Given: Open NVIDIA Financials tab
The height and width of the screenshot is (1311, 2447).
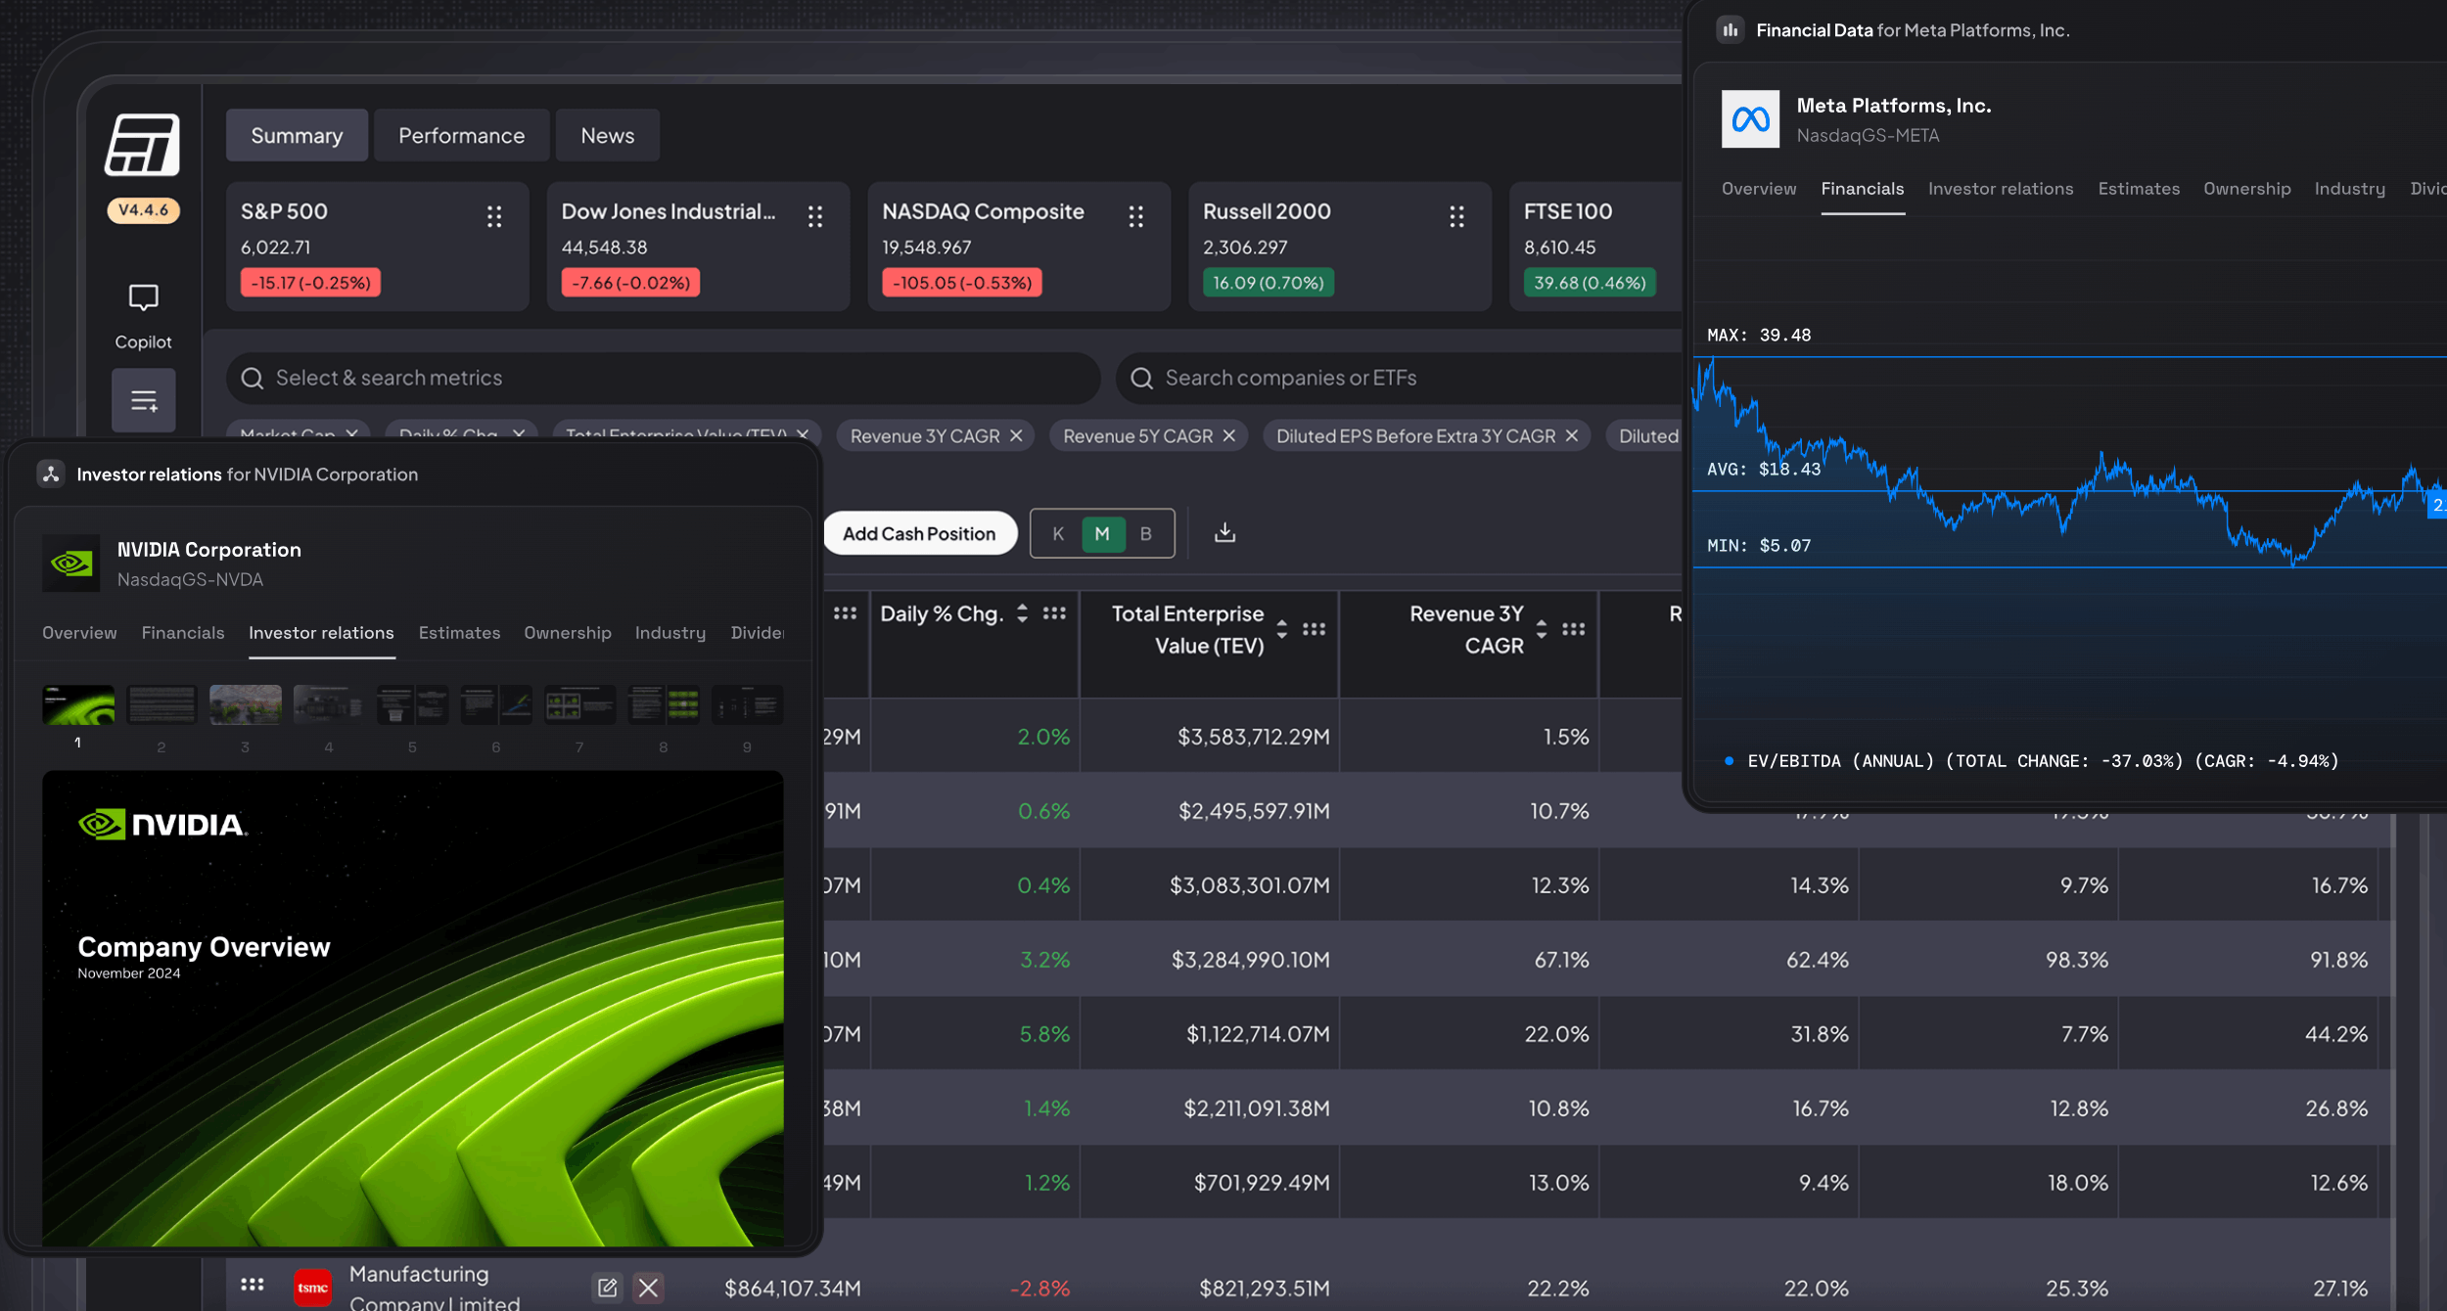Looking at the screenshot, I should pos(182,633).
